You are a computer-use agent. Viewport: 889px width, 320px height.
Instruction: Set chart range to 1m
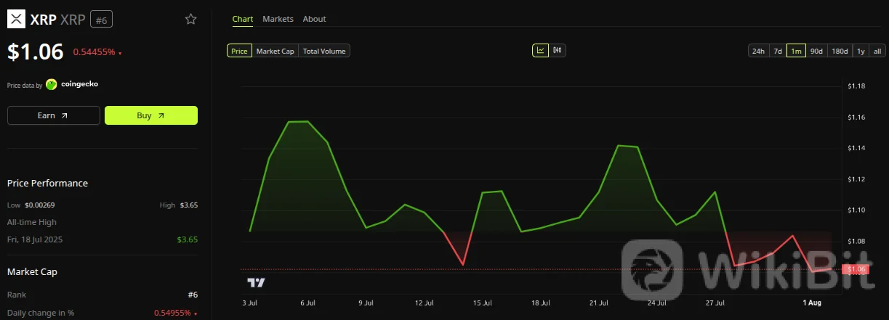click(x=796, y=51)
